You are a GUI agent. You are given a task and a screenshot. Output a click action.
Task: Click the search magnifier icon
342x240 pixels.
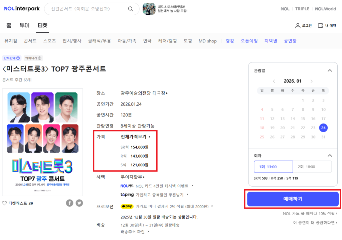coord(130,9)
